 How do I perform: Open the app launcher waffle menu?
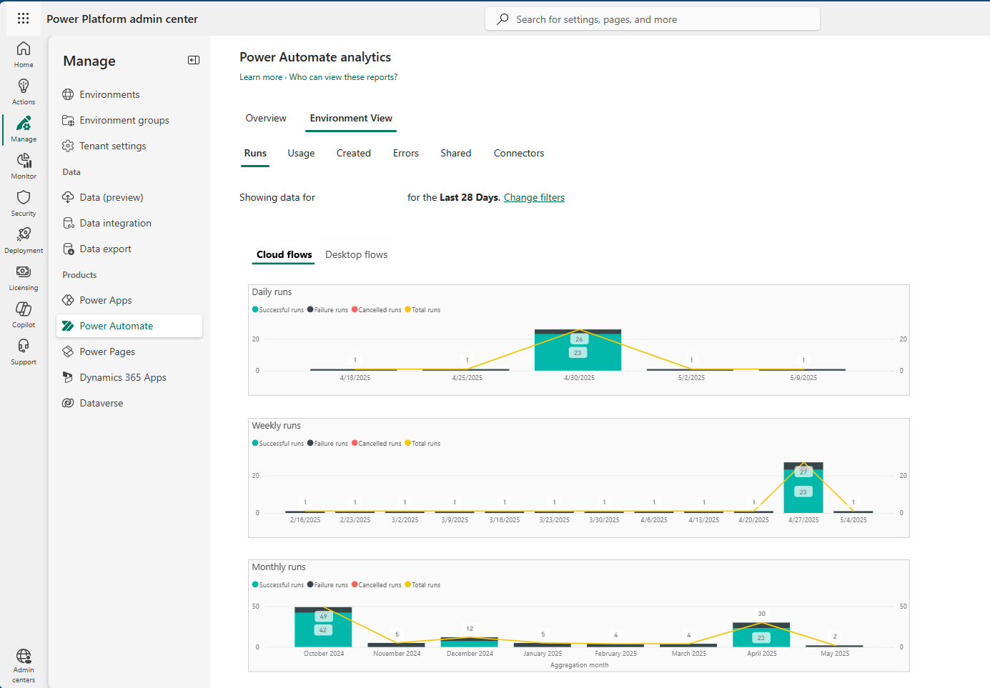pyautogui.click(x=24, y=19)
